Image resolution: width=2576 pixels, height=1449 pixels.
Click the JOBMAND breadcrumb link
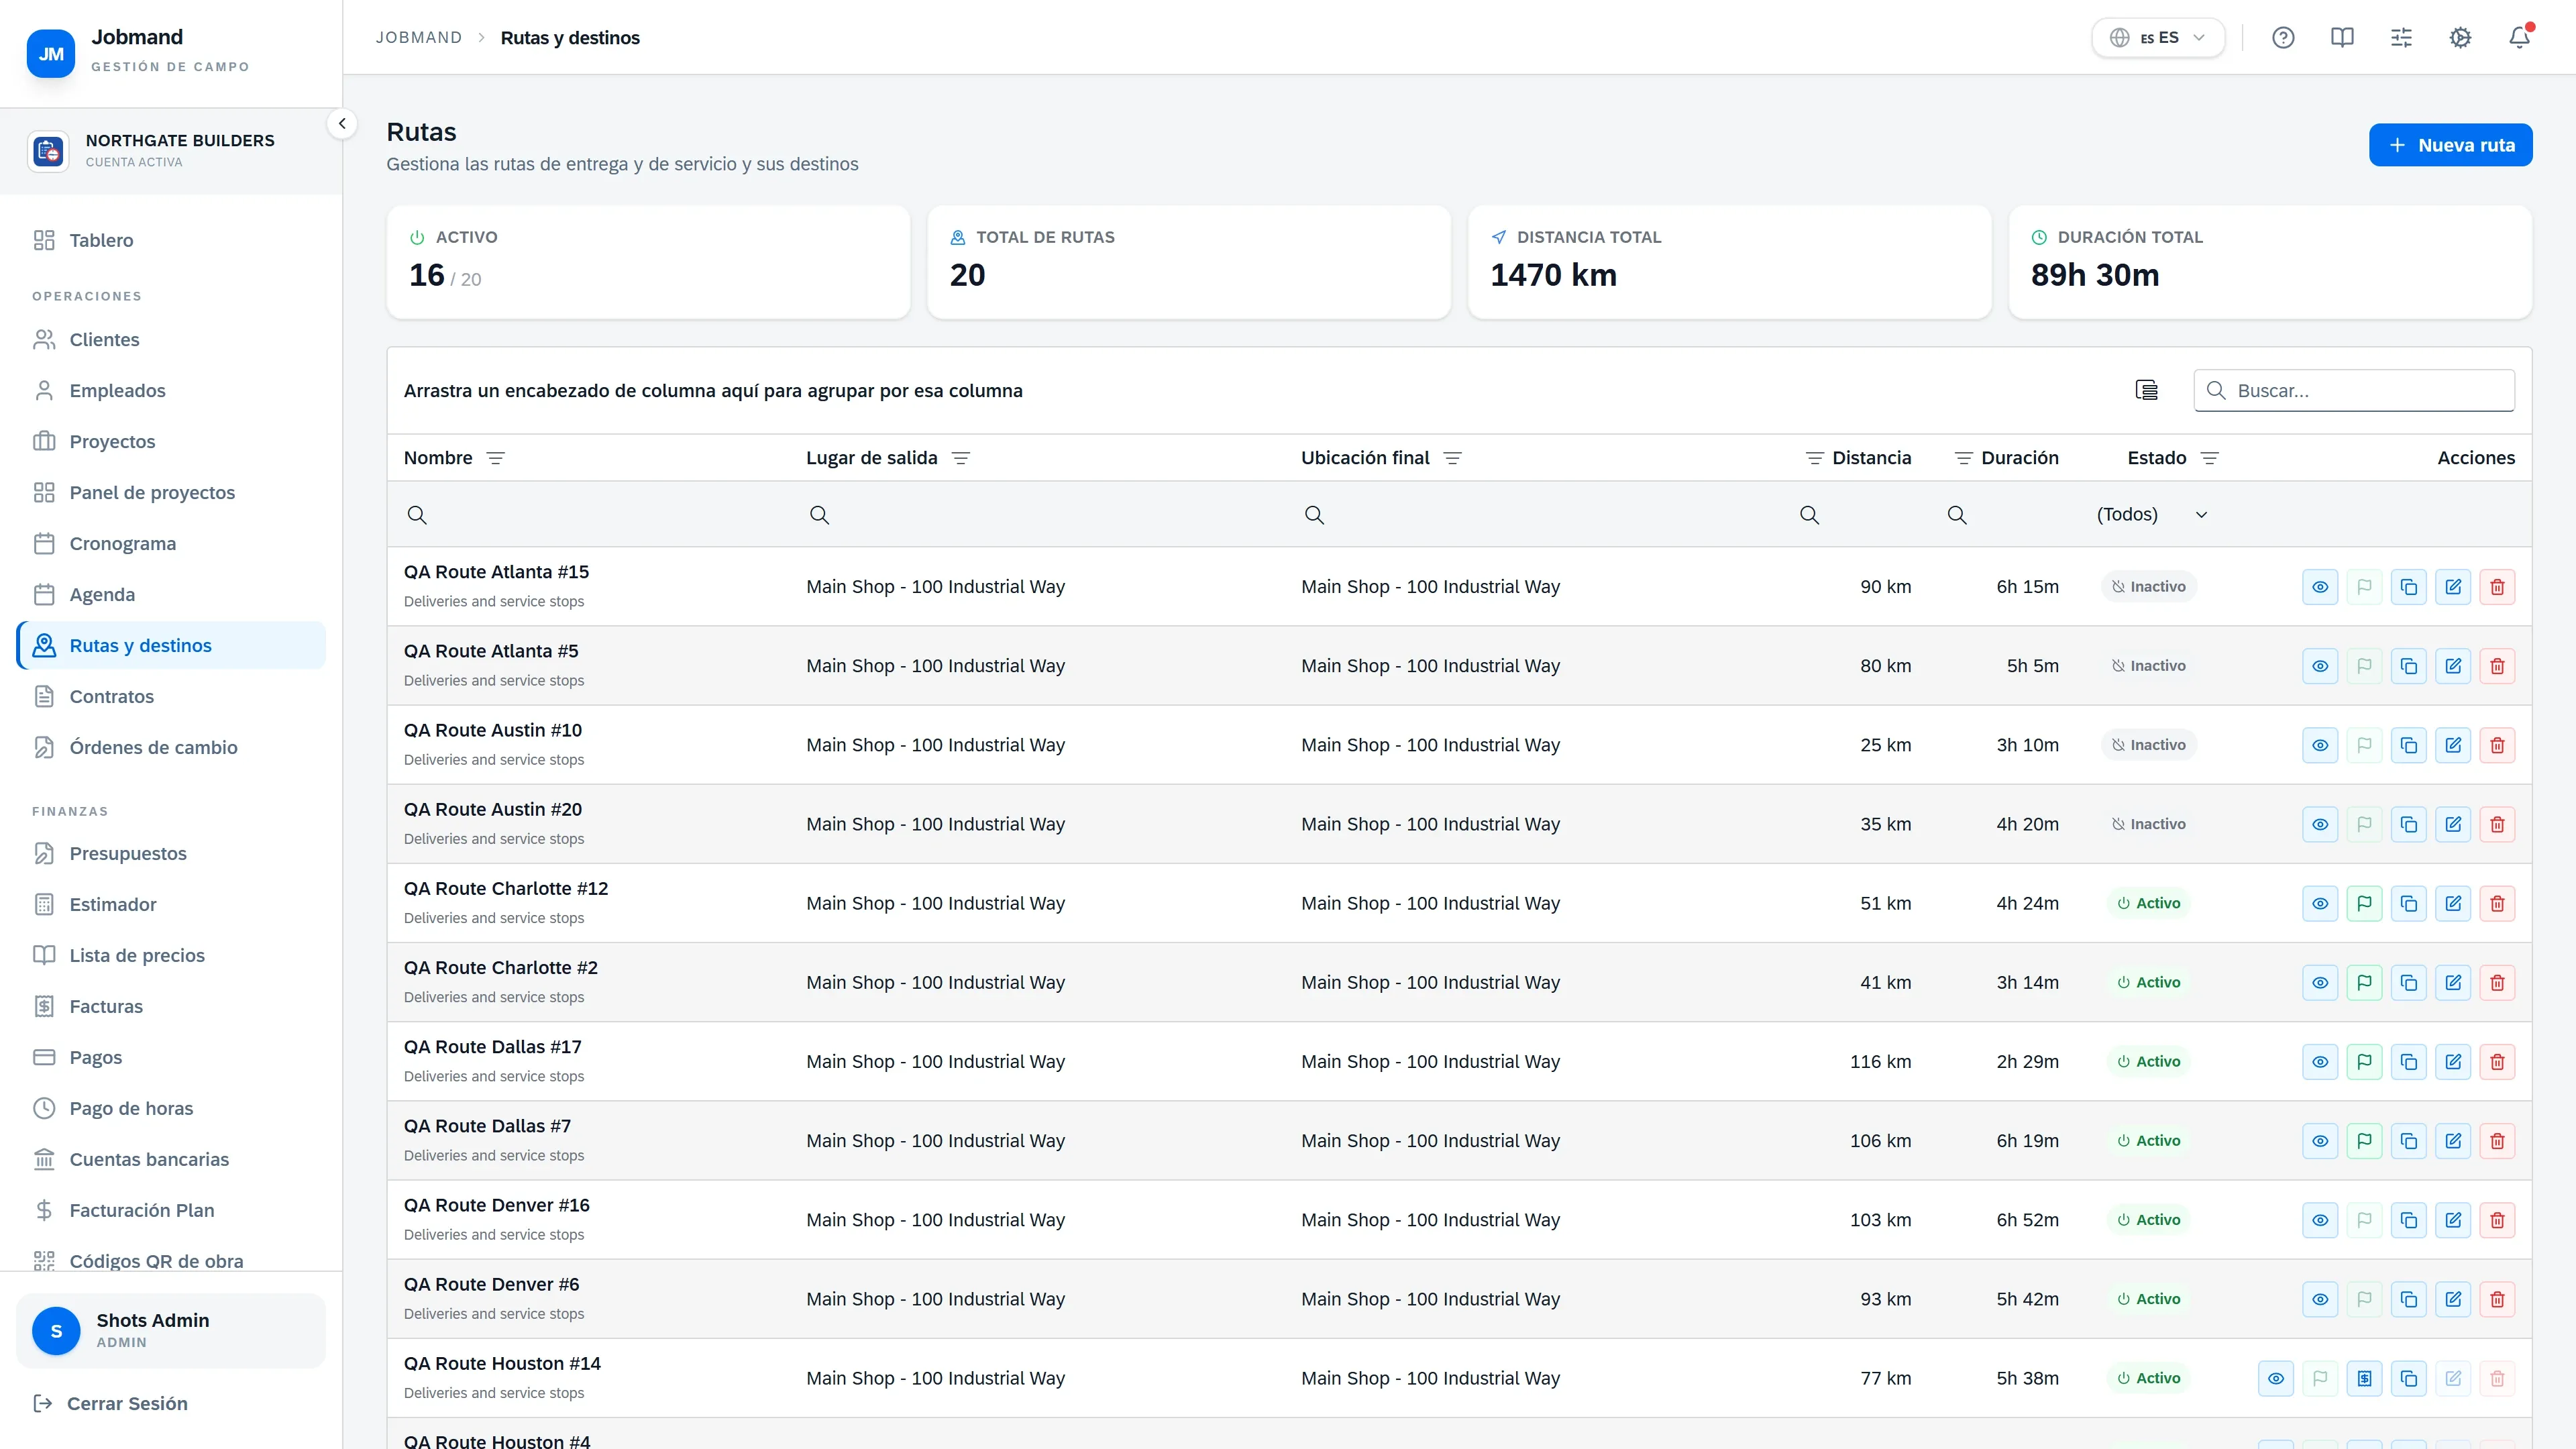tap(419, 38)
